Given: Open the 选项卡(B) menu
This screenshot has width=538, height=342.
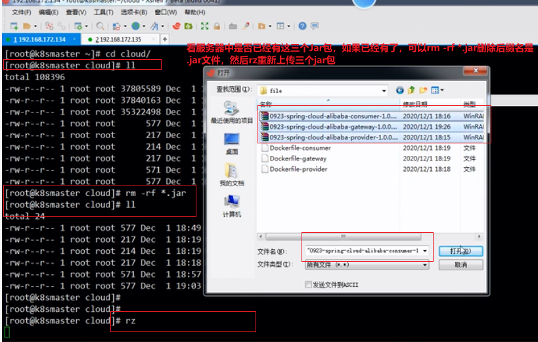Looking at the screenshot, I should point(134,12).
